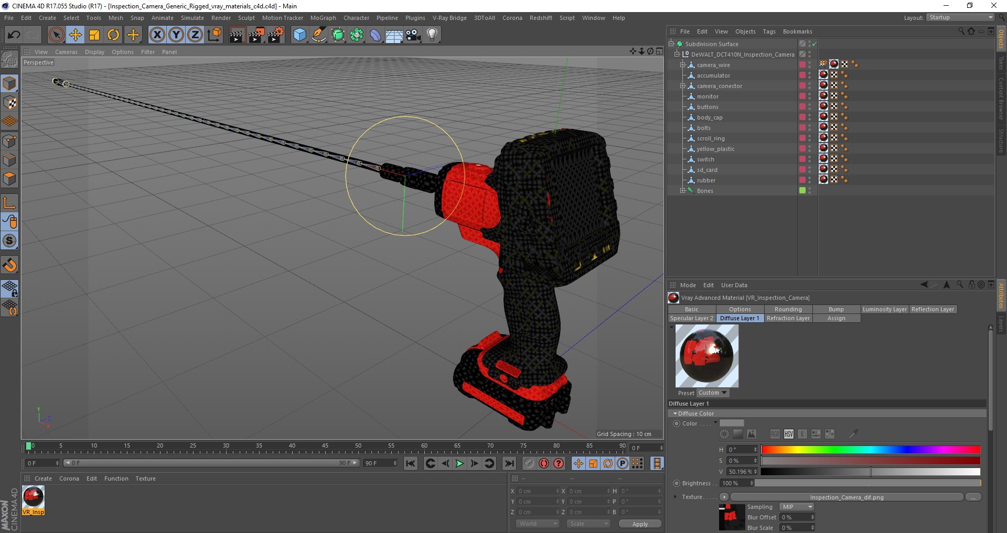This screenshot has height=533, width=1007.
Task: Open the Sampling MIP dropdown
Action: coord(796,507)
